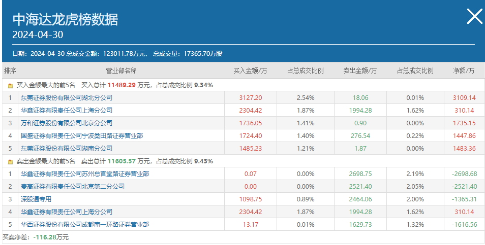485x245 pixels.
Task: Select buy amount 1736.05
Action: [251, 123]
